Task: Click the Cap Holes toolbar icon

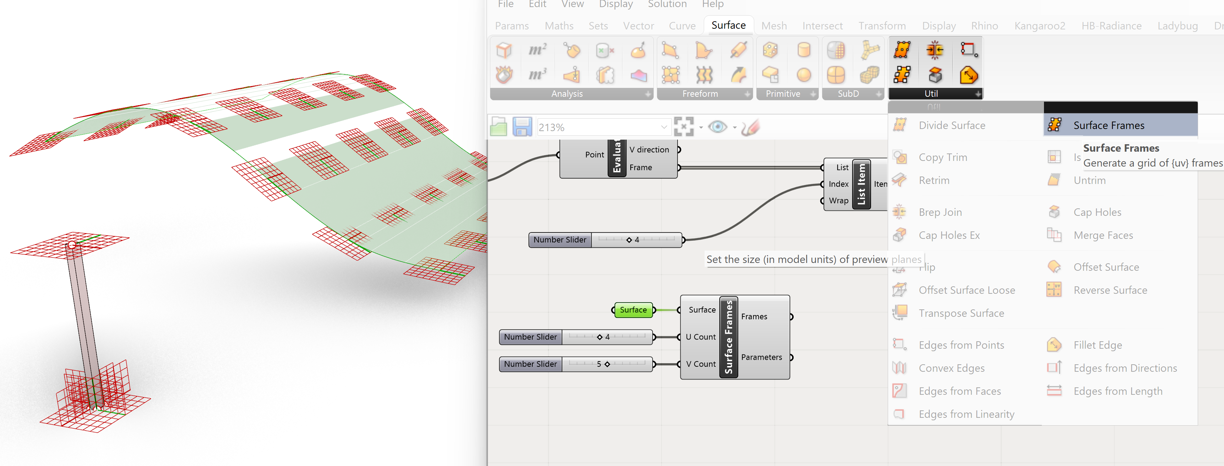Action: (x=934, y=75)
